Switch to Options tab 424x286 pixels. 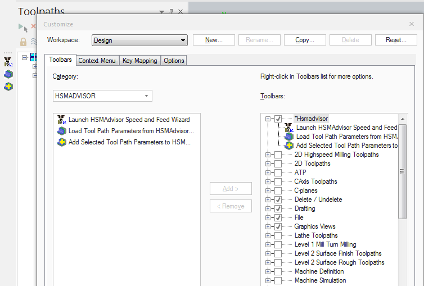pos(174,61)
